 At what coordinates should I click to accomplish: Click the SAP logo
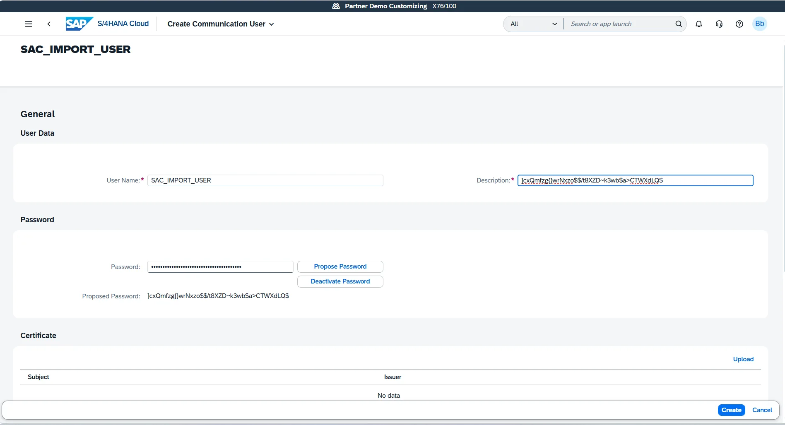79,24
